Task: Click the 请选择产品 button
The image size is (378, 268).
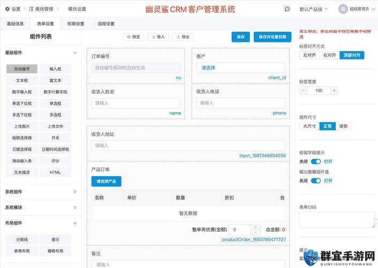Action: pos(107,181)
